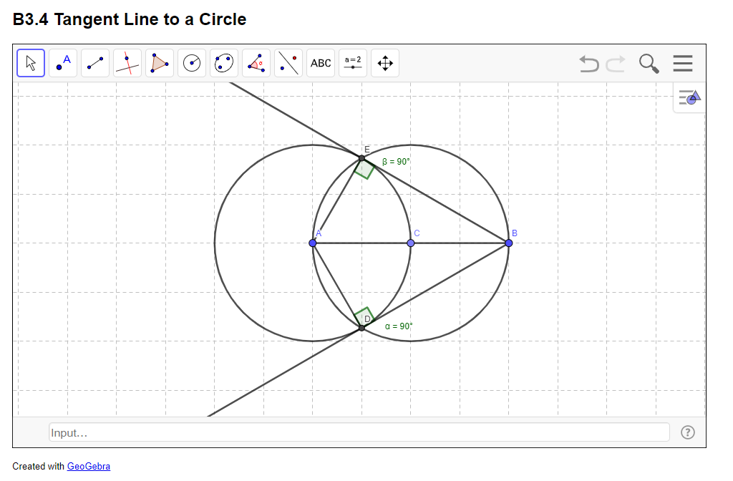The height and width of the screenshot is (481, 733).
Task: Select the Circle with Center tool
Action: (x=192, y=63)
